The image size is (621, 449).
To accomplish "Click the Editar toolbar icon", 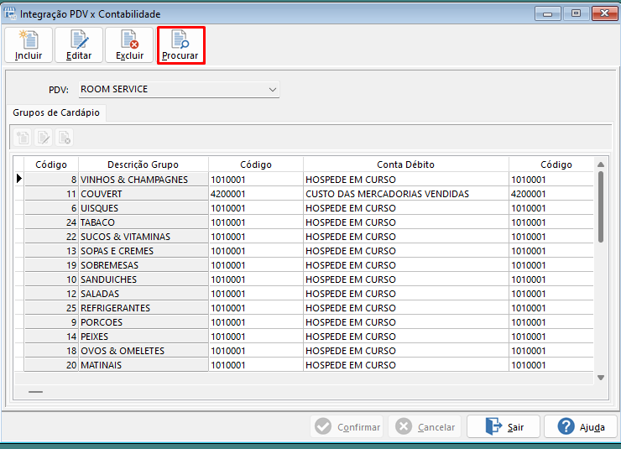I will pos(79,45).
